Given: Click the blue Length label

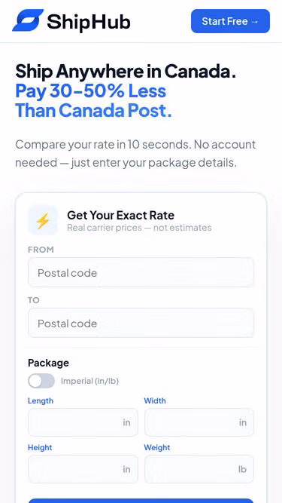Looking at the screenshot, I should tap(41, 400).
